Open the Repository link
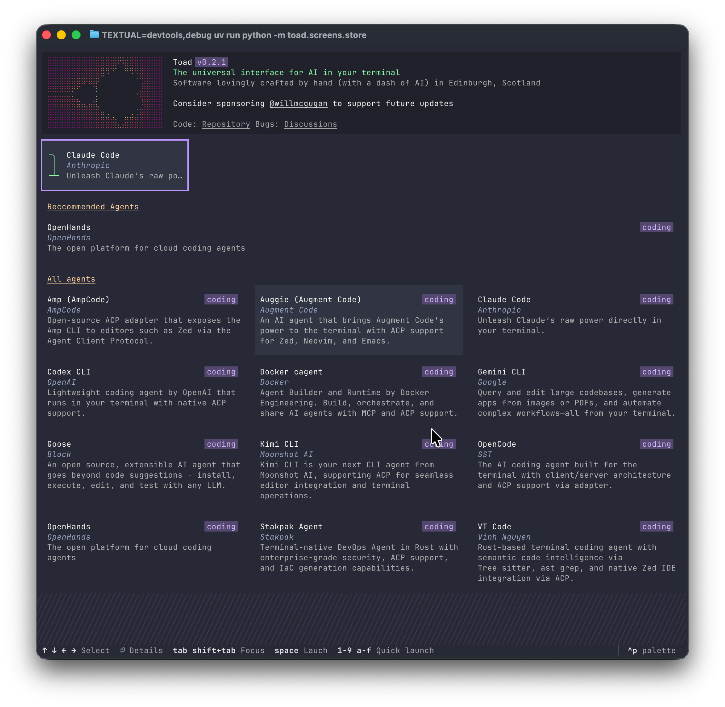 point(226,124)
